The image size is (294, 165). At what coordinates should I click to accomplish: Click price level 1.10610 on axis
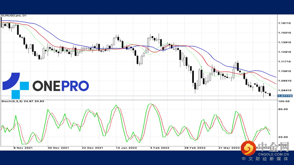[x=284, y=71]
